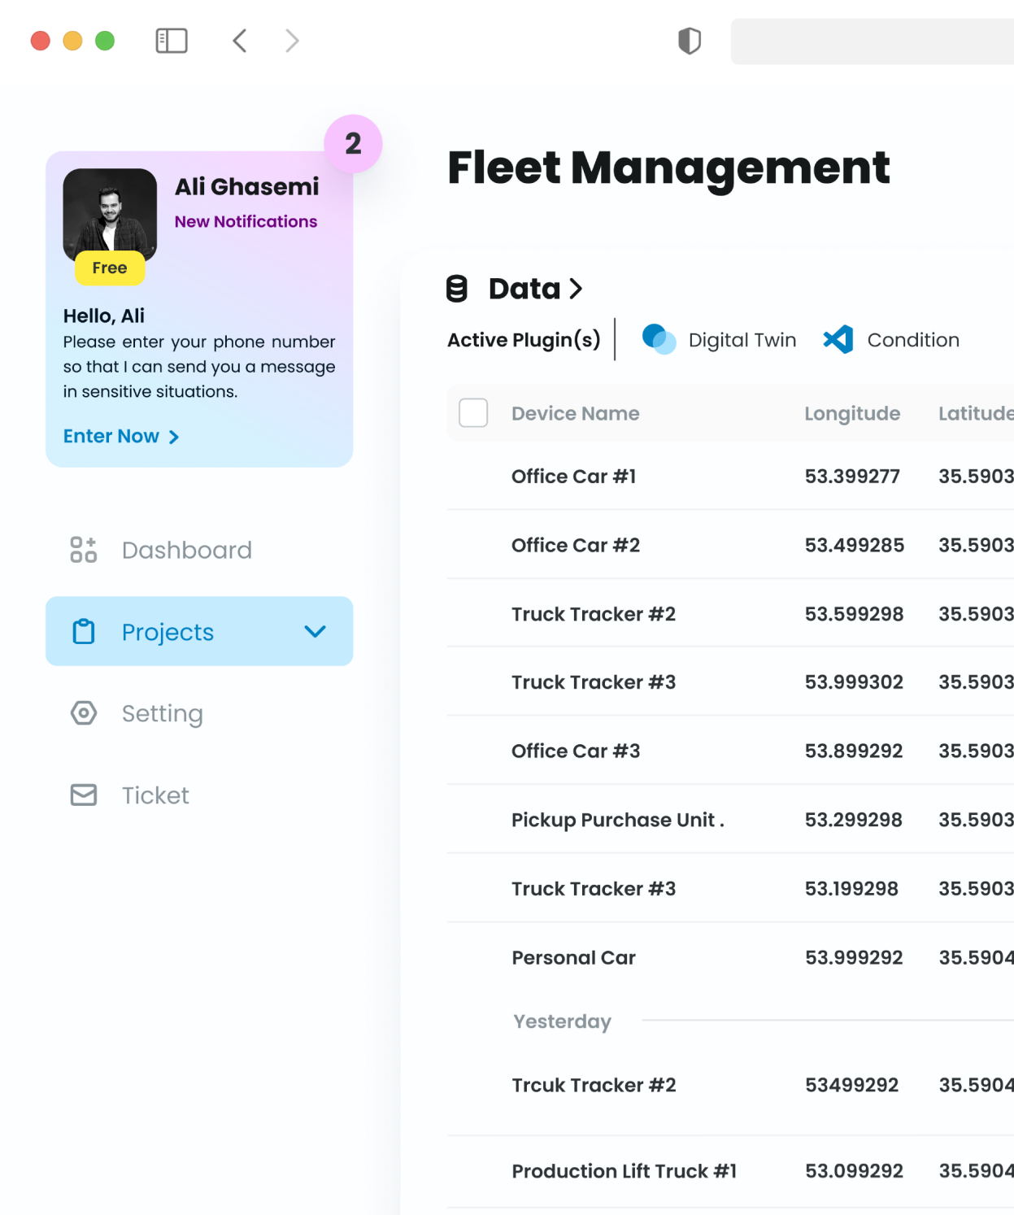Viewport: 1014px width, 1215px height.
Task: Click longitude value 53.499285
Action: click(x=855, y=545)
